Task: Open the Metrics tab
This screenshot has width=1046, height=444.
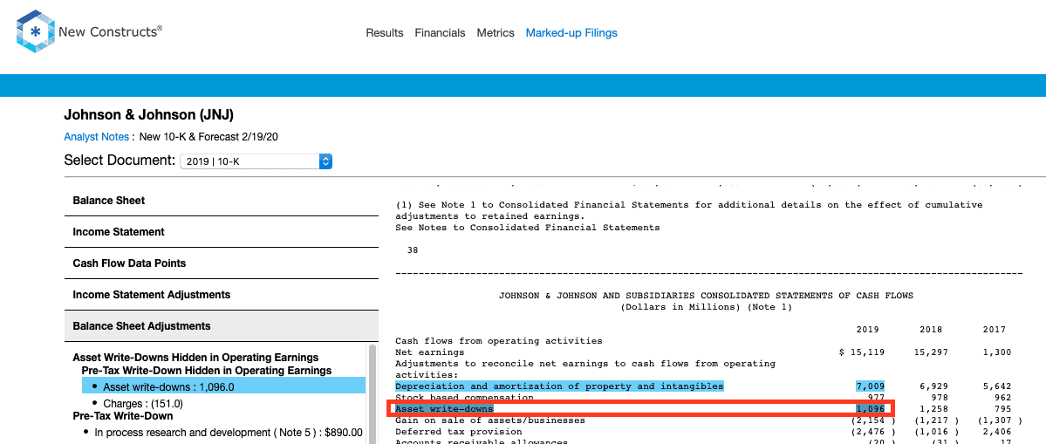Action: [496, 32]
